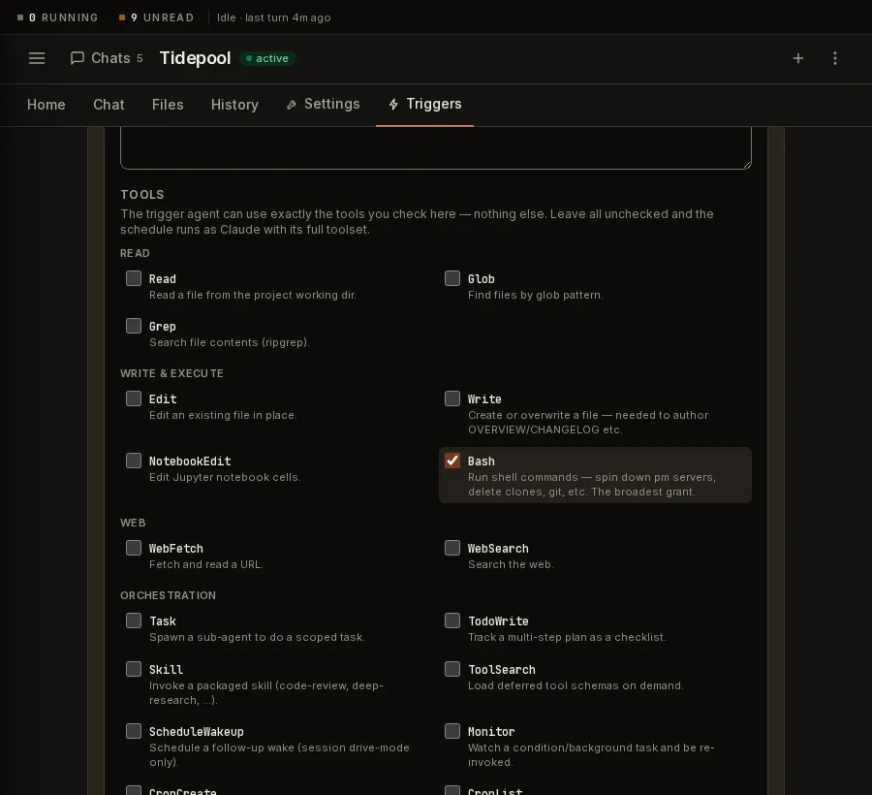
Task: Click the 'Find files by glob pattern.' description
Action: (x=535, y=295)
